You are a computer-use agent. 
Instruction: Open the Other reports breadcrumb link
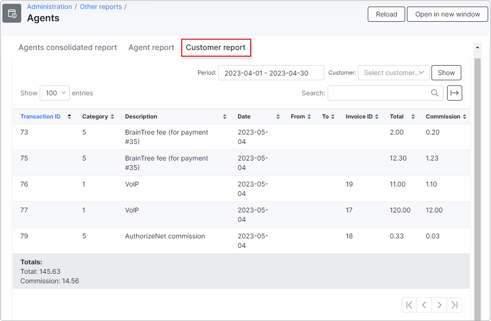point(101,7)
